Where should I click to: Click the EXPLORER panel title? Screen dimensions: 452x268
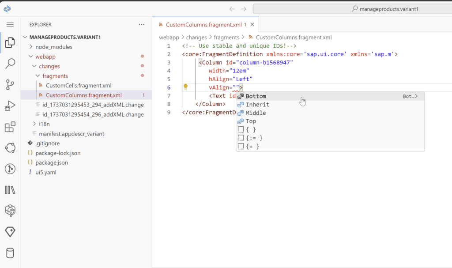click(x=40, y=25)
